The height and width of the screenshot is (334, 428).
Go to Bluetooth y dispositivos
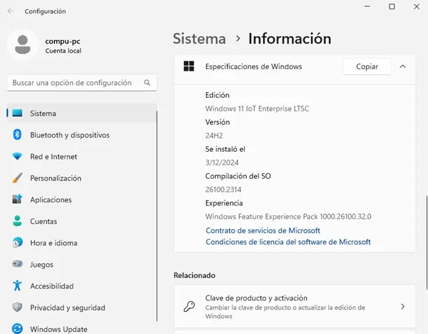[x=82, y=135]
